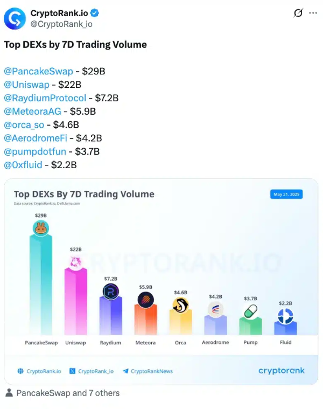
Task: Open the CryptoRank.io profile avatar
Action: 15,18
